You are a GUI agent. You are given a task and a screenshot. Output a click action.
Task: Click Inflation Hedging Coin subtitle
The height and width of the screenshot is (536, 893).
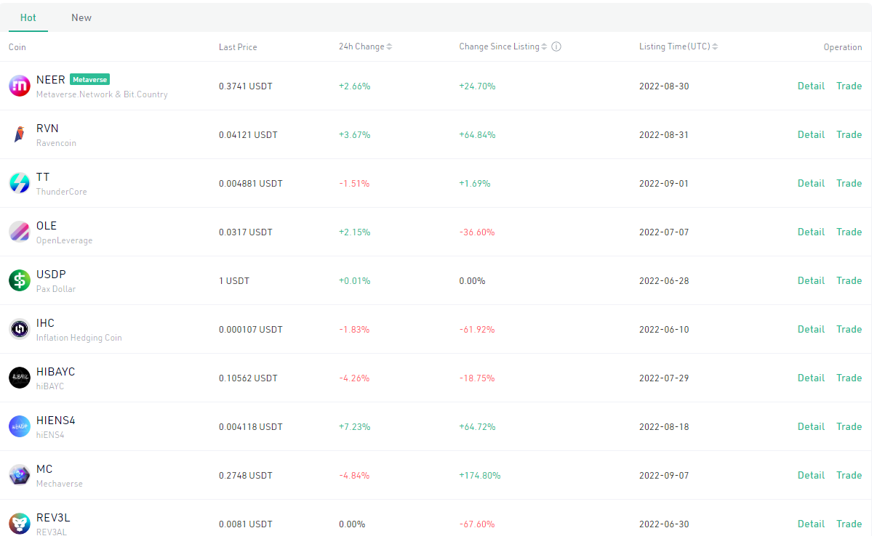[79, 338]
